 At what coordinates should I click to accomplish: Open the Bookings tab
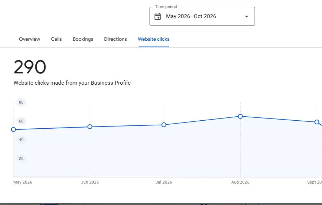tap(83, 39)
